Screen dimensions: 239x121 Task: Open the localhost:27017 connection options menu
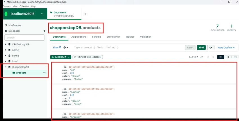(42, 14)
